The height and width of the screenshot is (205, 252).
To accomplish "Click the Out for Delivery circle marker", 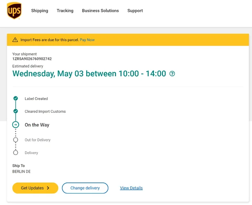I will point(16,140).
